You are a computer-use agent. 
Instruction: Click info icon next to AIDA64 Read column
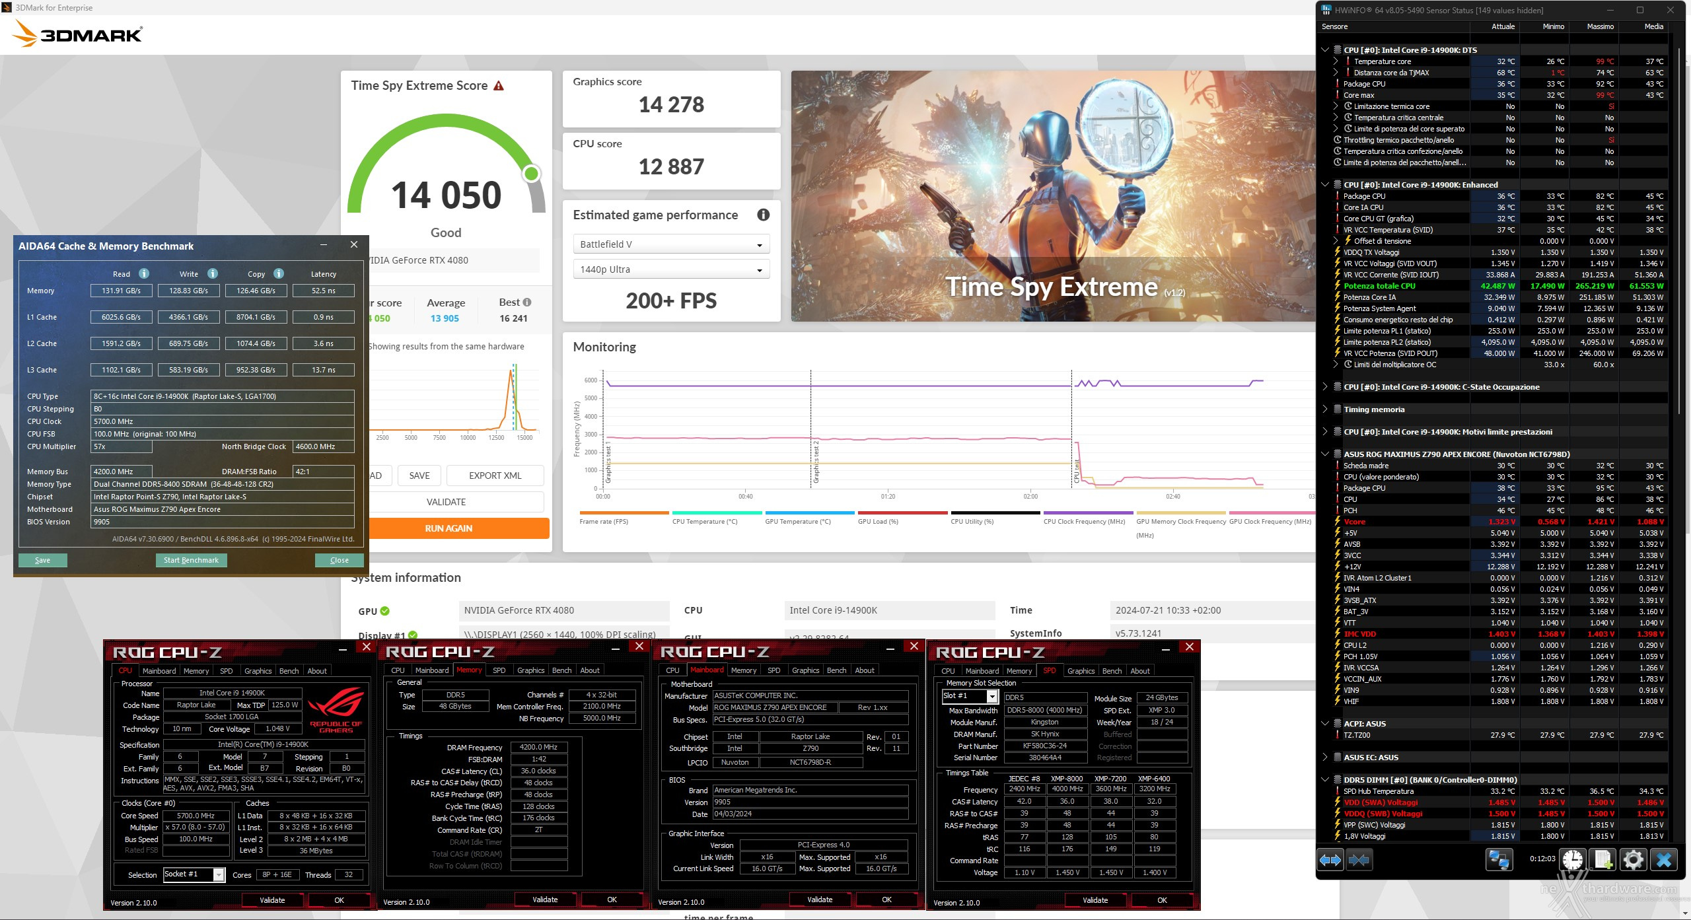(144, 273)
